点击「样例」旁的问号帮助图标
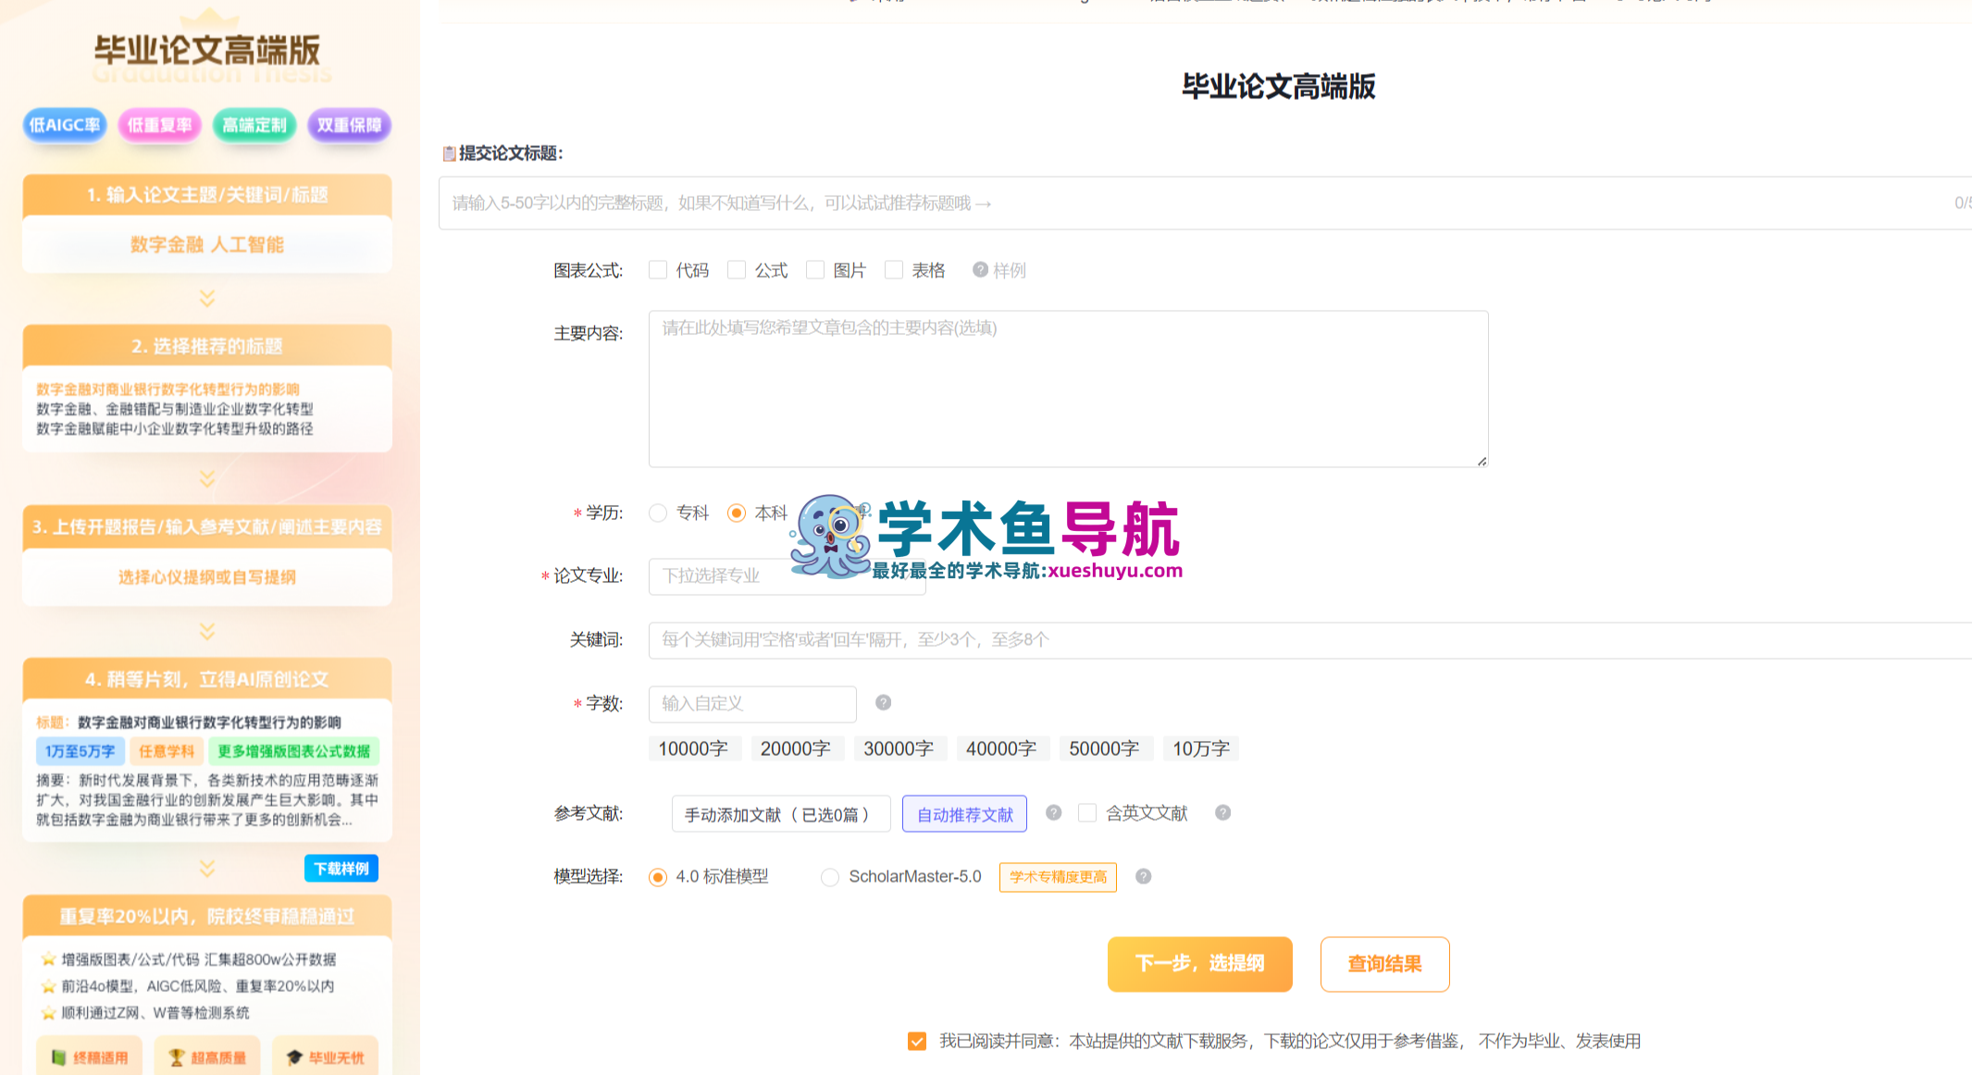The width and height of the screenshot is (1972, 1075). click(979, 269)
